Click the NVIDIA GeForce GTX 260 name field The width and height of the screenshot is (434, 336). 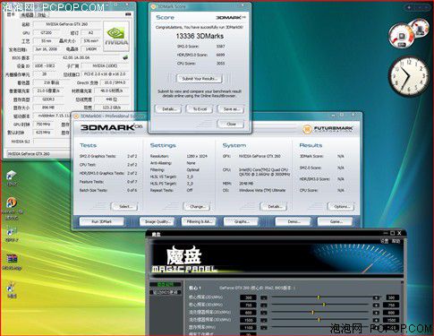tap(67, 24)
